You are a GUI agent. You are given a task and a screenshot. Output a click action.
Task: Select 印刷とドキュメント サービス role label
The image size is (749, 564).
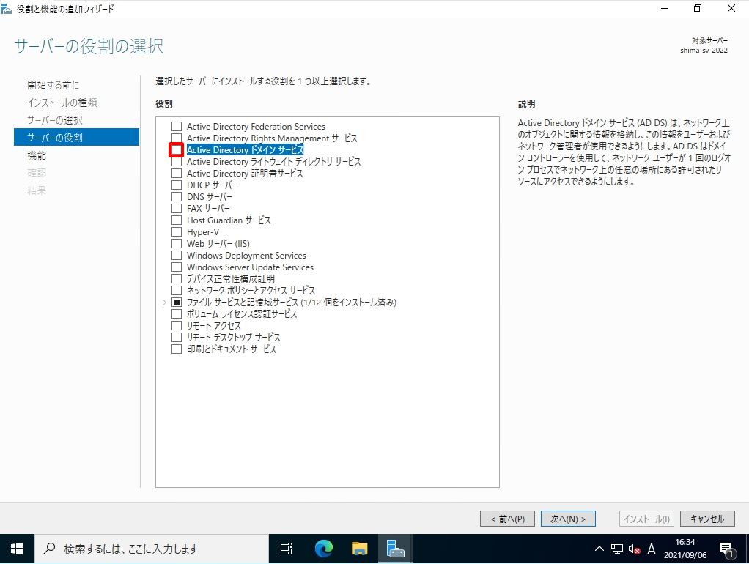click(x=231, y=349)
